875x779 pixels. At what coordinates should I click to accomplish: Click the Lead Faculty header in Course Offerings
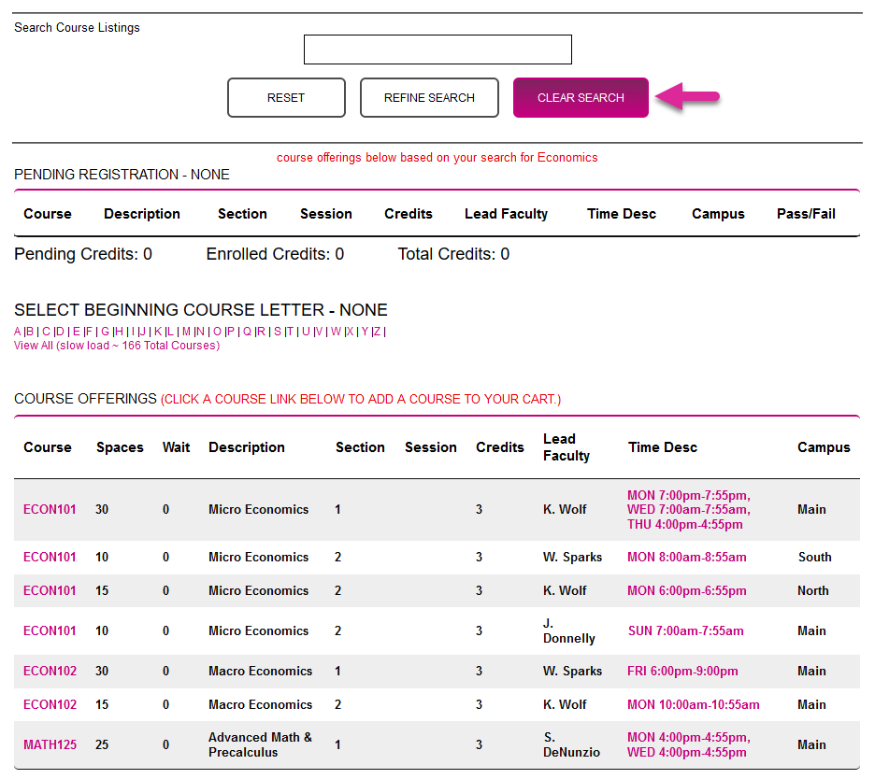click(x=566, y=447)
